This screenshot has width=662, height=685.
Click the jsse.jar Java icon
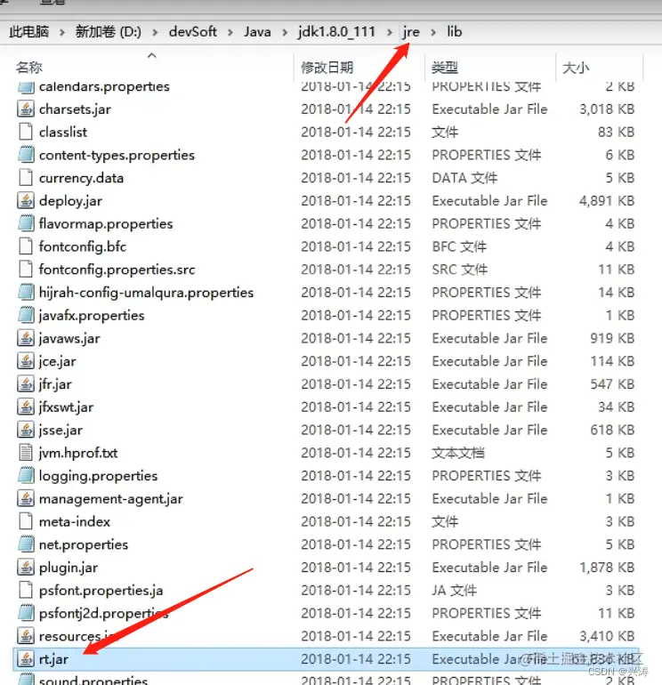[x=25, y=430]
